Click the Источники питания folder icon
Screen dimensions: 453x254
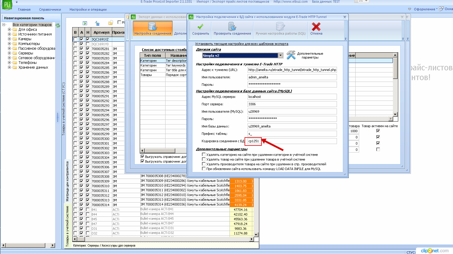15,34
